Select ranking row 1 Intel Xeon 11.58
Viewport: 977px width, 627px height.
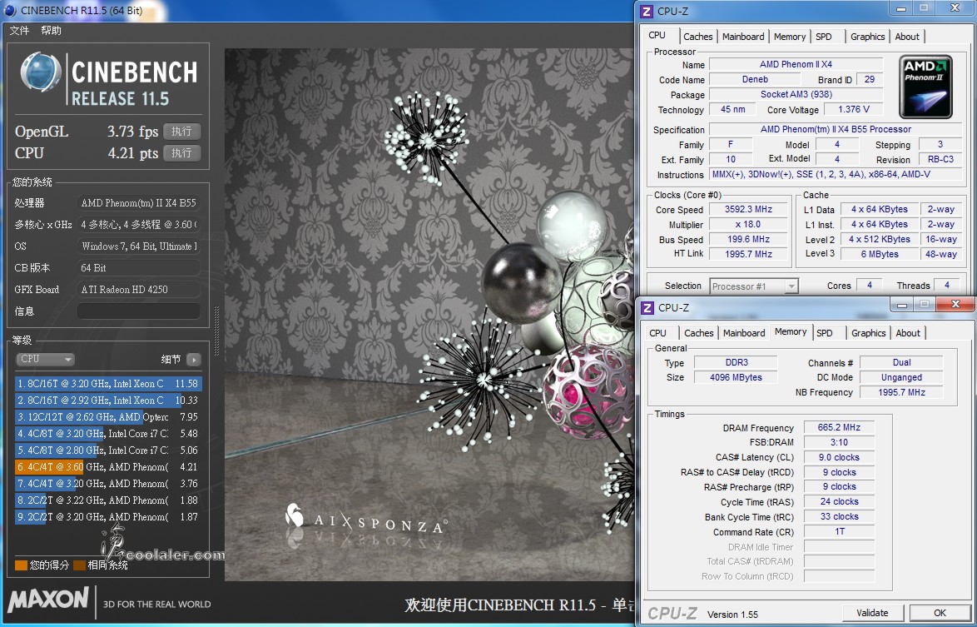pyautogui.click(x=108, y=384)
